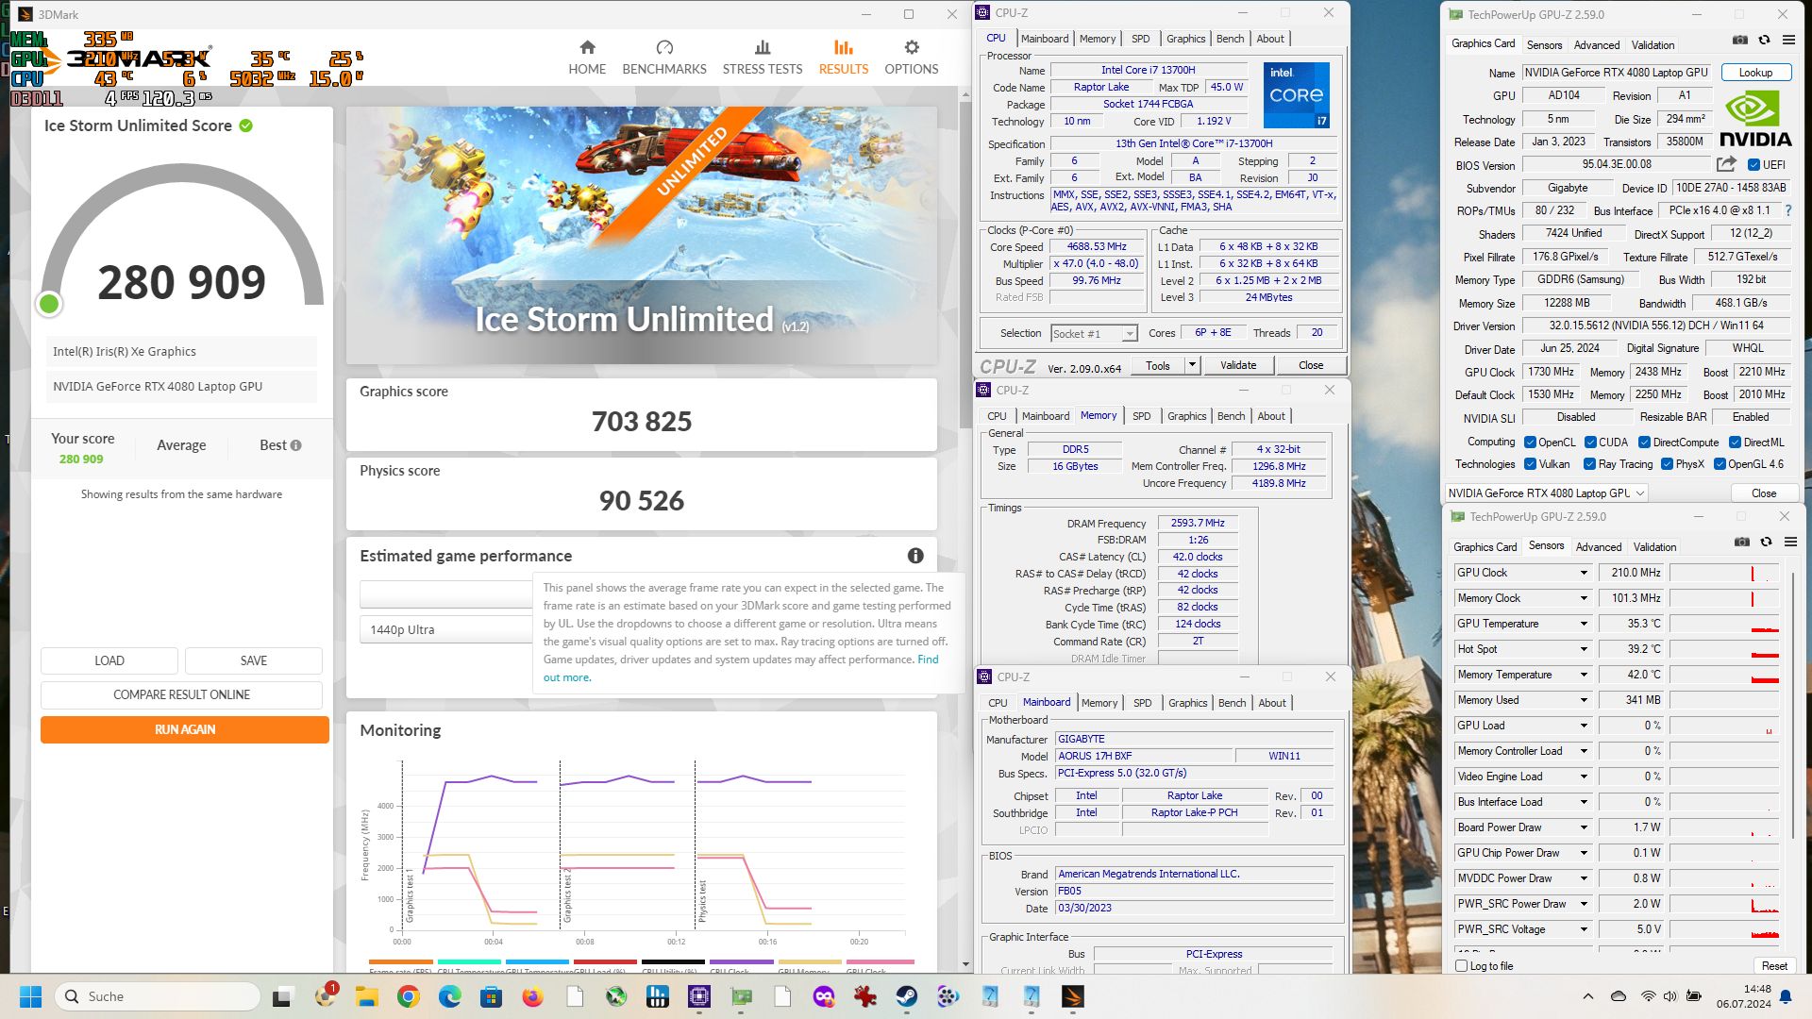Image resolution: width=1812 pixels, height=1019 pixels.
Task: Switch to the Mainboard tab in top CPU-Z window
Action: pos(1045,39)
